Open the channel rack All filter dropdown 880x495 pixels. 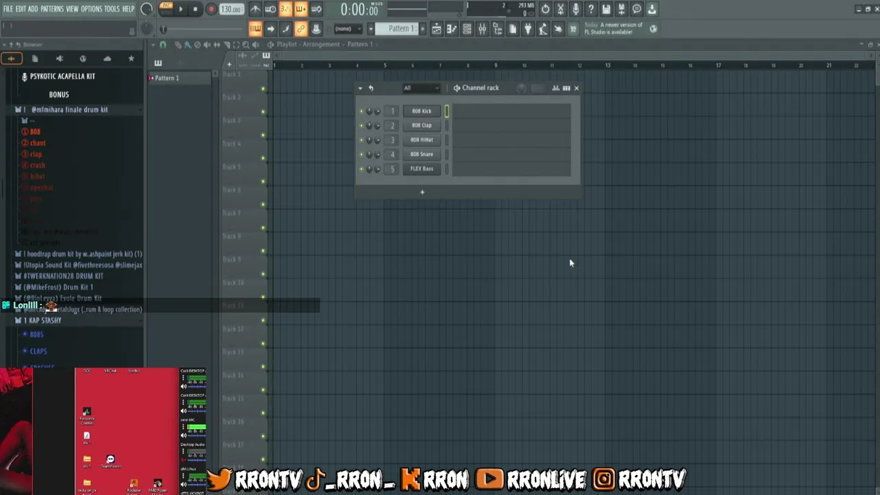421,88
